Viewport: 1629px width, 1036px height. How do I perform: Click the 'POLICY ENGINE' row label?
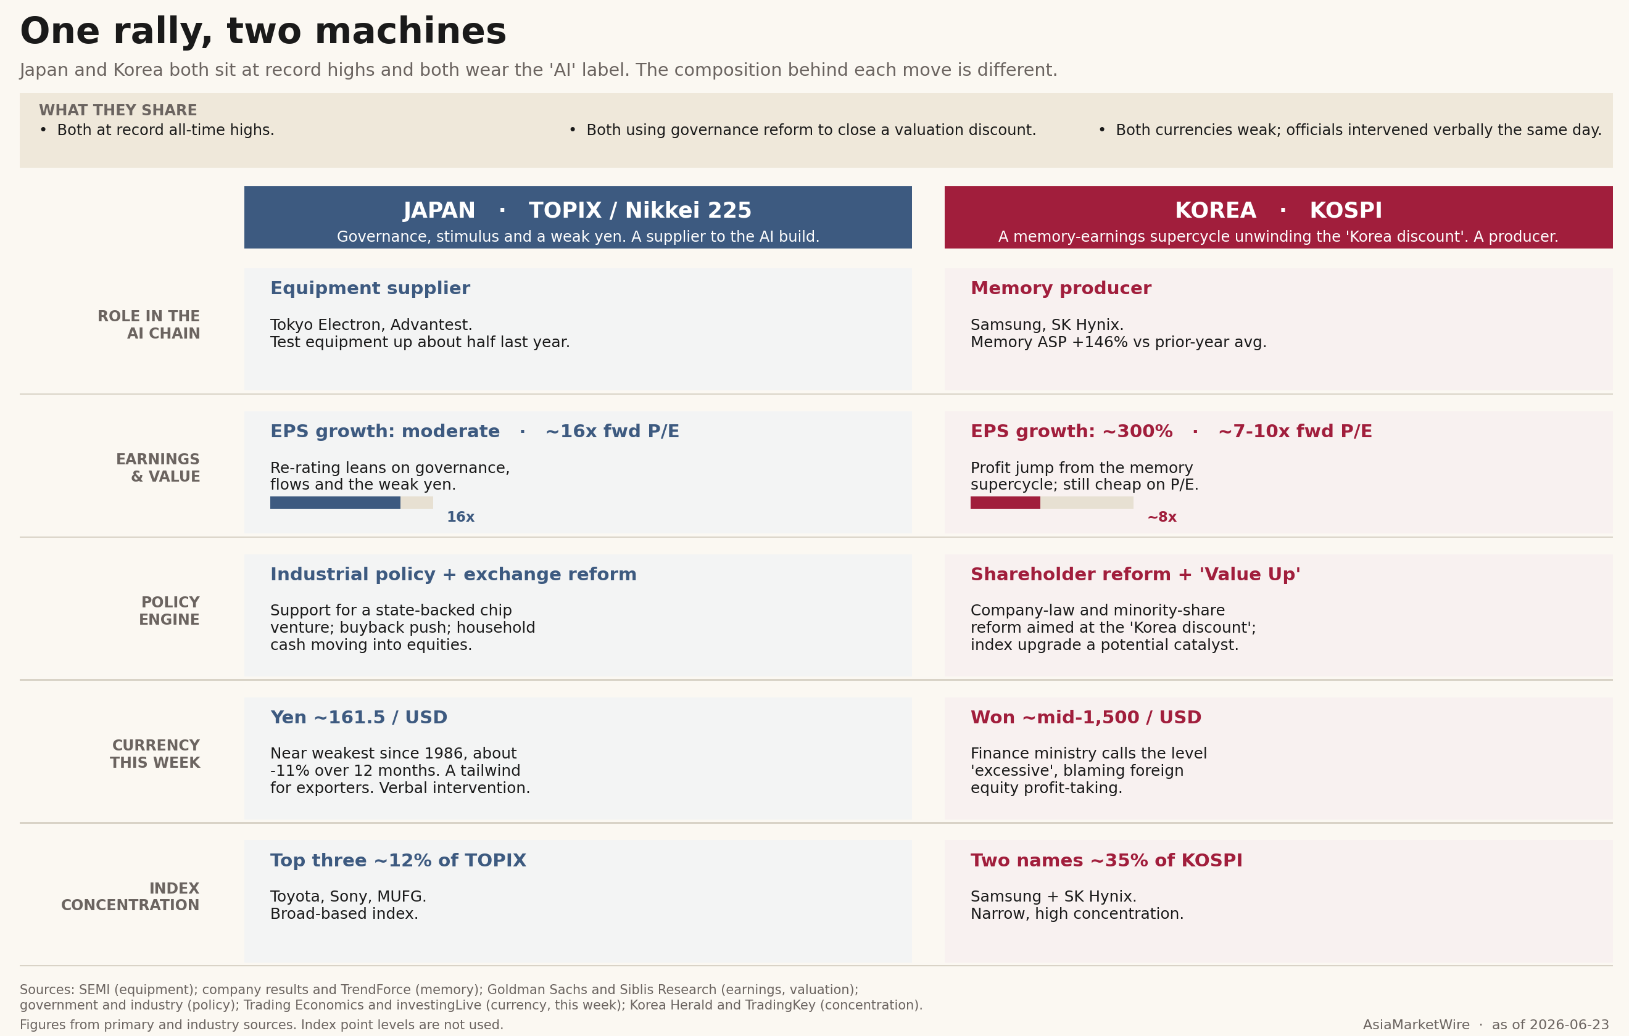(169, 610)
